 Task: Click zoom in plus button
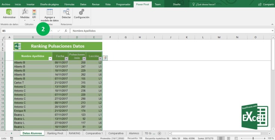265,139
